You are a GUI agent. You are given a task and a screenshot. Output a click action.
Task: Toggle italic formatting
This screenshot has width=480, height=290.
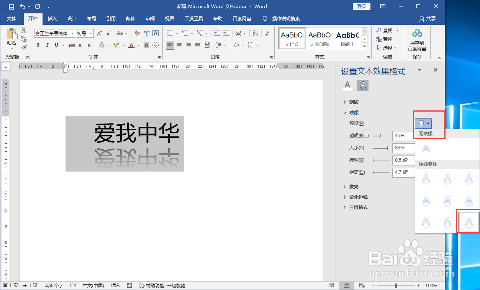pos(47,45)
